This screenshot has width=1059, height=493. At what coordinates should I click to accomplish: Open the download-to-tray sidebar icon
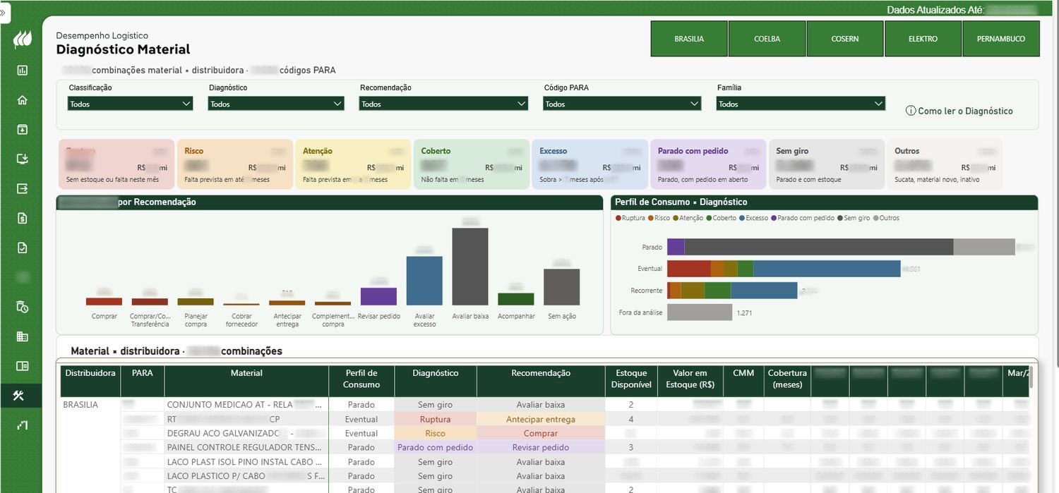tap(22, 159)
